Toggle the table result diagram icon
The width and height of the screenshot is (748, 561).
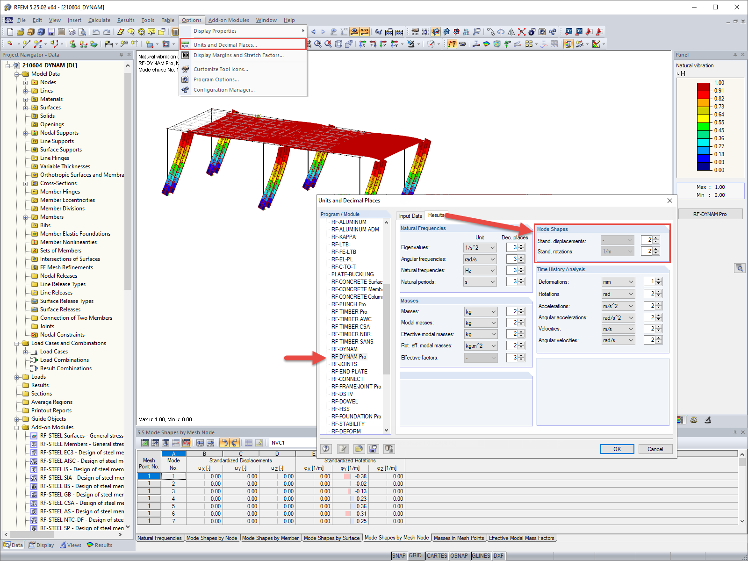186,443
